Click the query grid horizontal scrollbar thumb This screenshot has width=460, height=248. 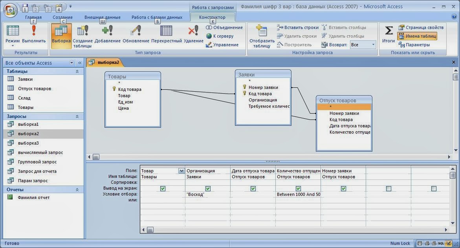pyautogui.click(x=150, y=230)
